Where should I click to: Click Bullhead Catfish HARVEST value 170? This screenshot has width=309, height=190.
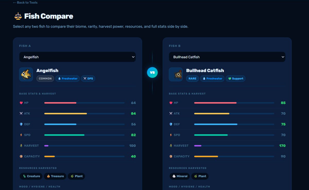click(282, 146)
